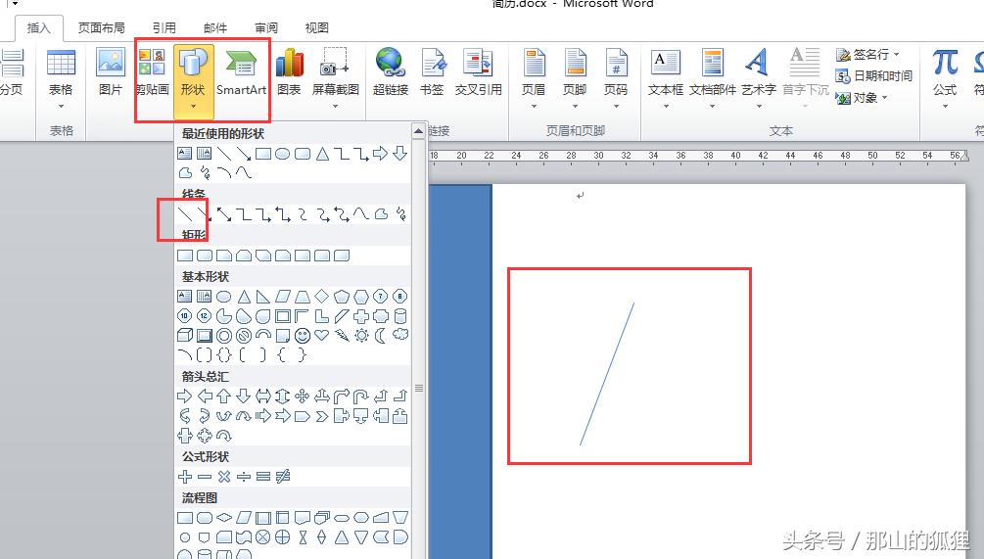The image size is (984, 559).
Task: Select decision diamond in 流程图
Action: tap(224, 518)
